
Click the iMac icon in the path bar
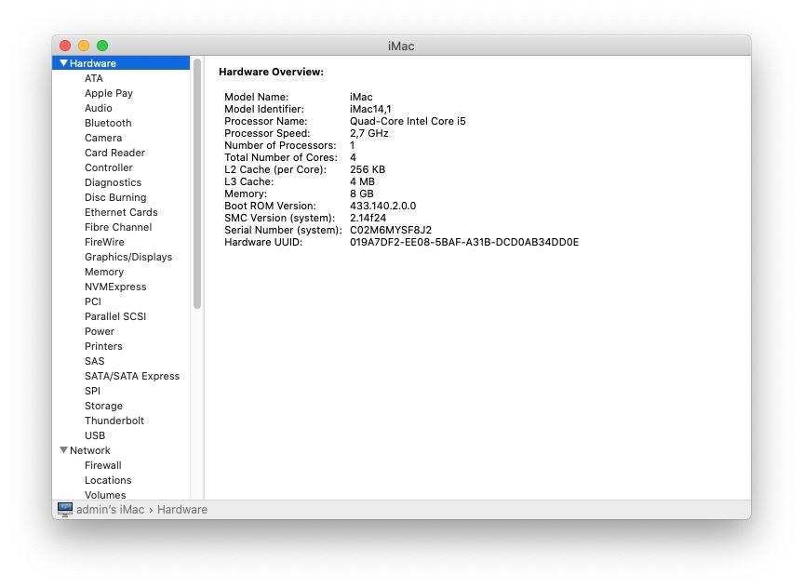(x=65, y=510)
